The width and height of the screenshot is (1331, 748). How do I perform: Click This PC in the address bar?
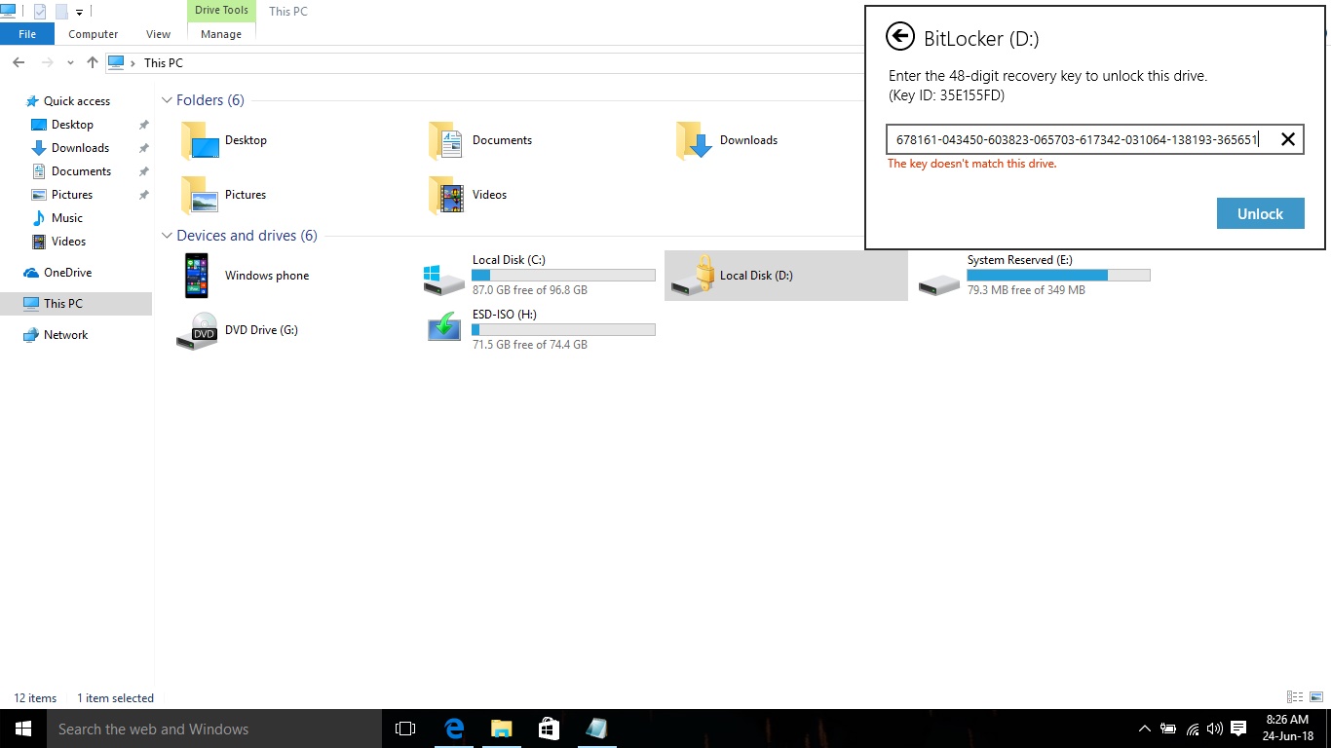(164, 62)
